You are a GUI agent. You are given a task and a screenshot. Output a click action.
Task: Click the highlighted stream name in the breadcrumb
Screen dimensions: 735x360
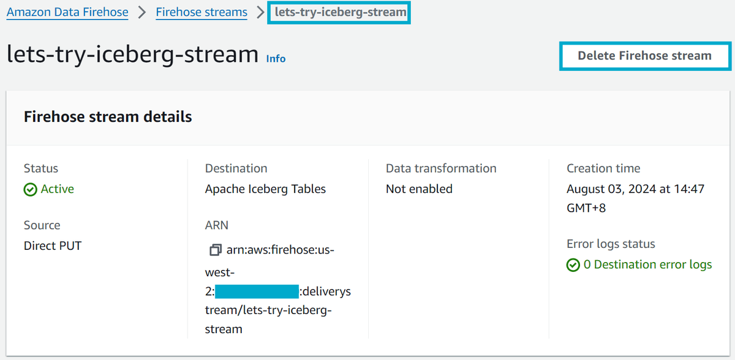(x=339, y=12)
